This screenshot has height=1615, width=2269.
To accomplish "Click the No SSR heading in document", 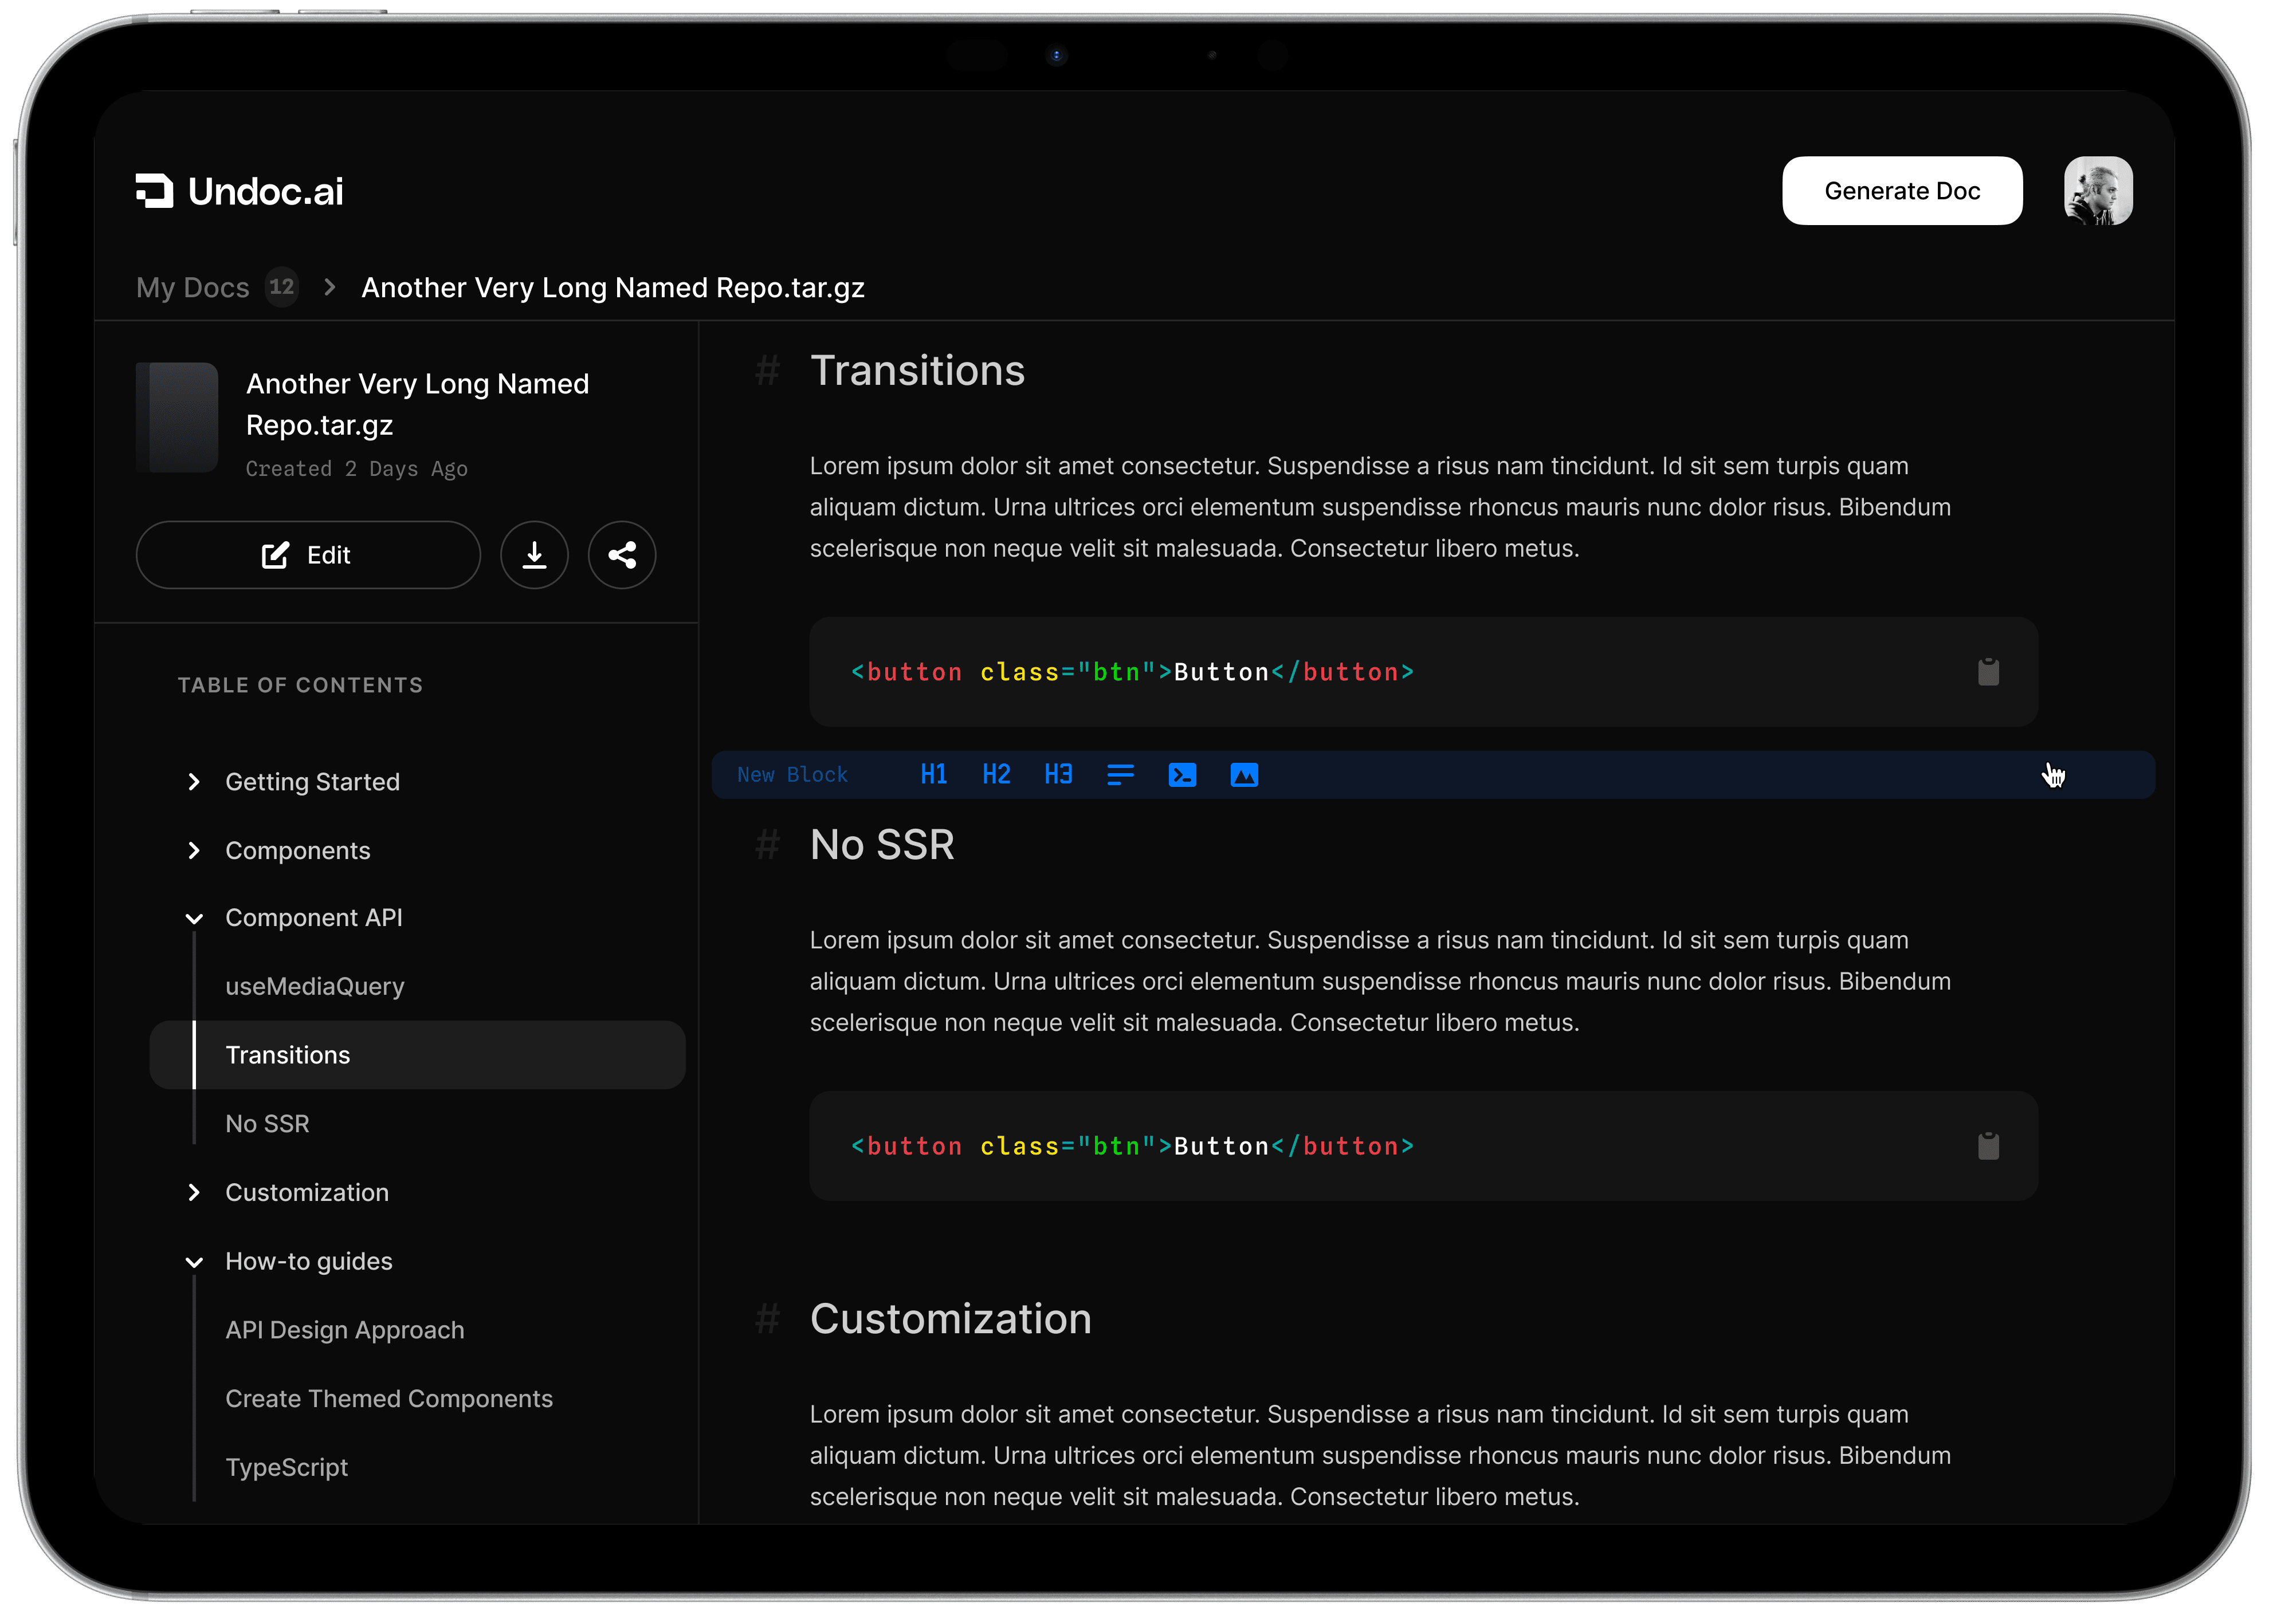I will point(881,845).
